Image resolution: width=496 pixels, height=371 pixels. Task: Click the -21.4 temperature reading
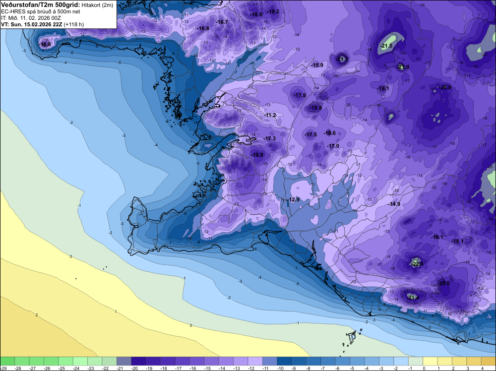413,298
